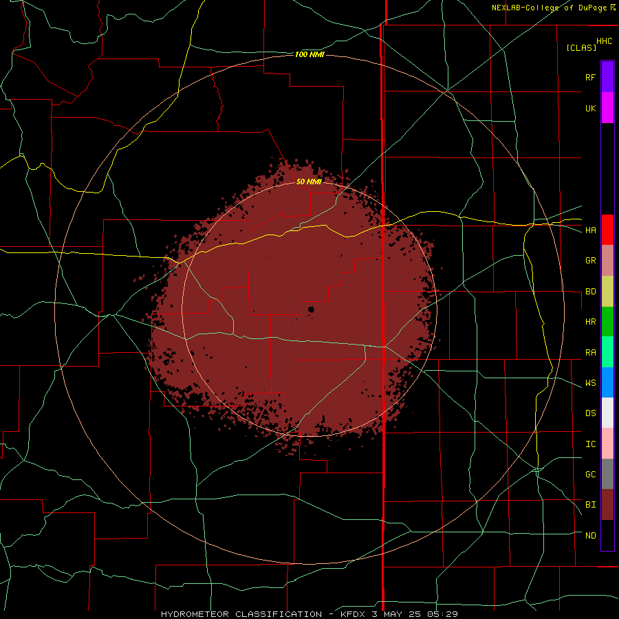Select the BD yellow legend color
Screen dimensions: 619x619
pos(607,292)
